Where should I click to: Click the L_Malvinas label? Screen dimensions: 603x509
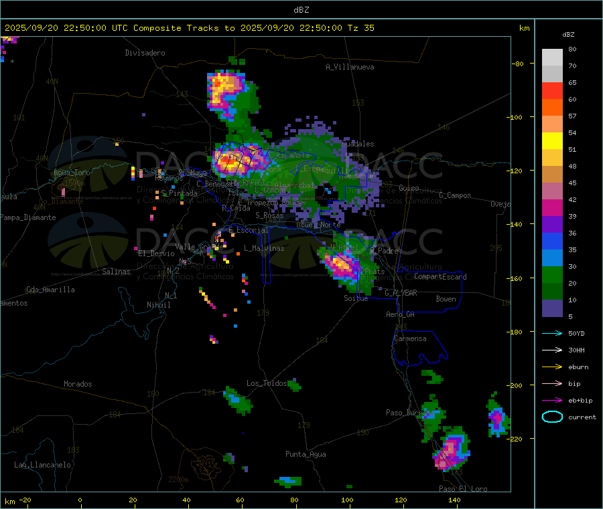264,248
